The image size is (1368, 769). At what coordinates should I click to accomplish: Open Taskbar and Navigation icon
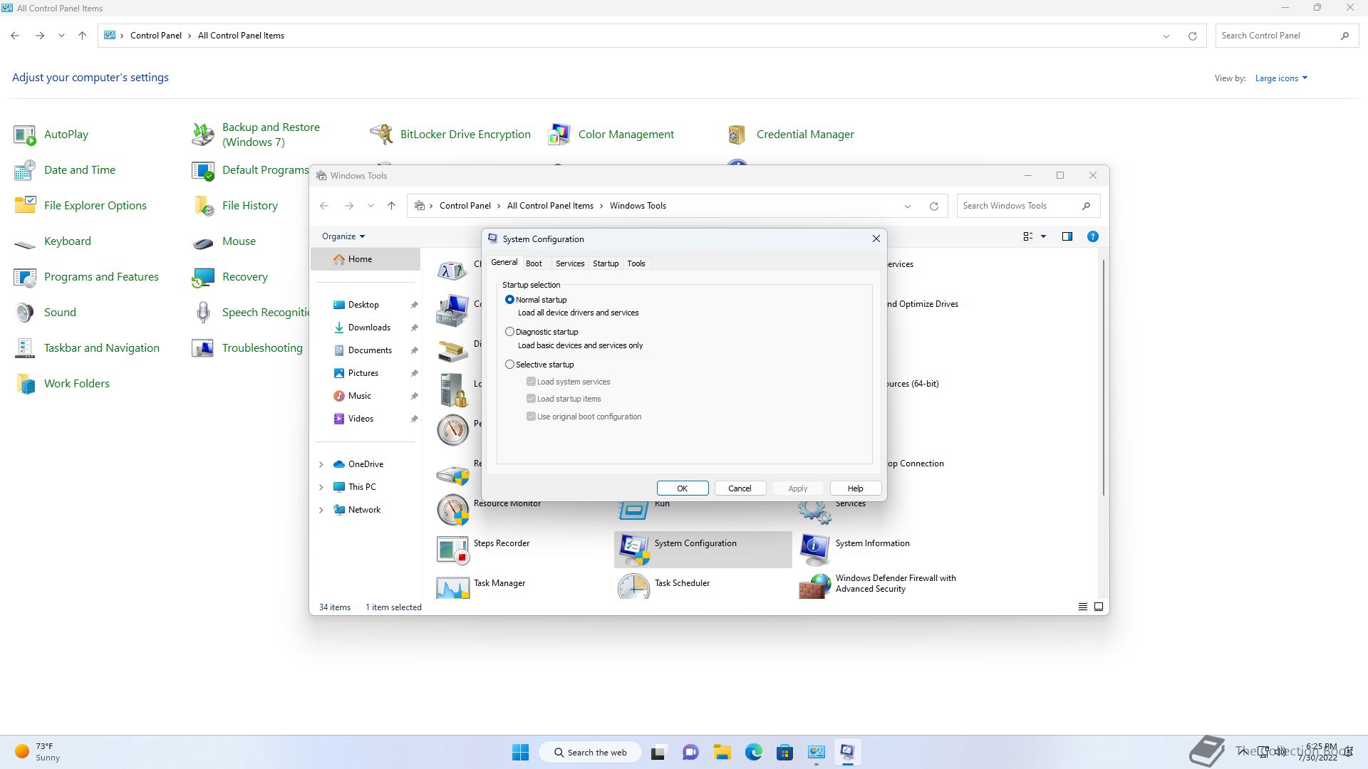25,348
